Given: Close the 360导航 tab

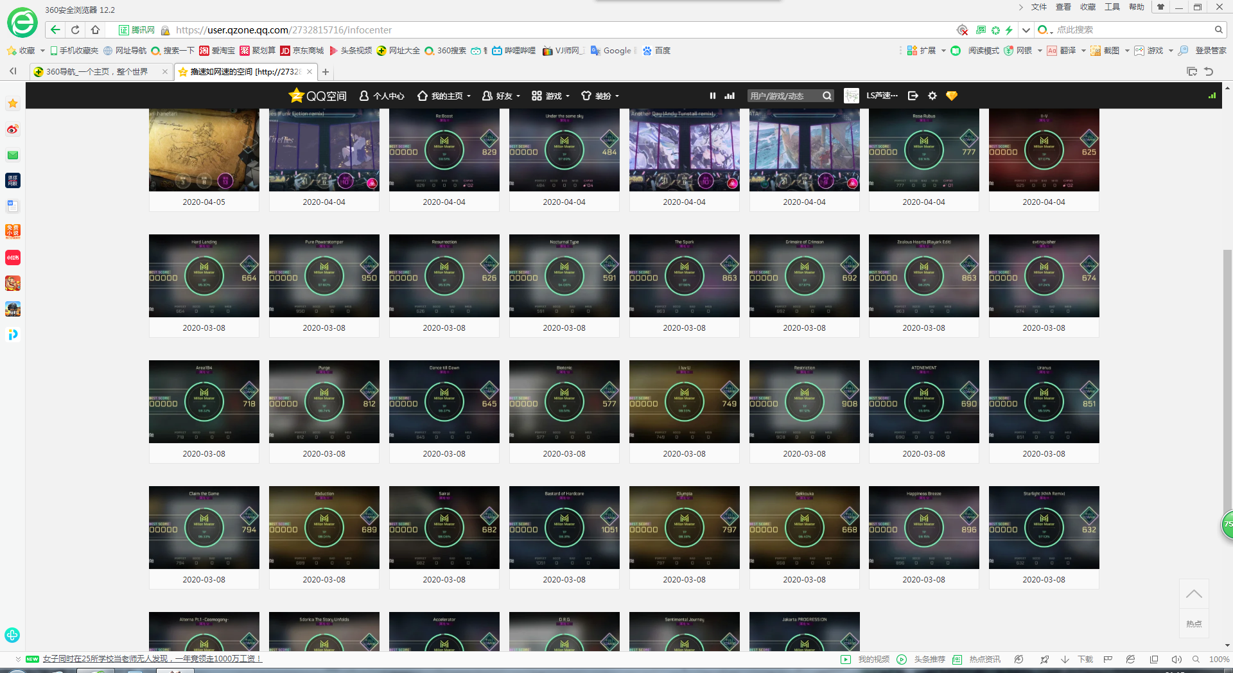Looking at the screenshot, I should click(165, 72).
